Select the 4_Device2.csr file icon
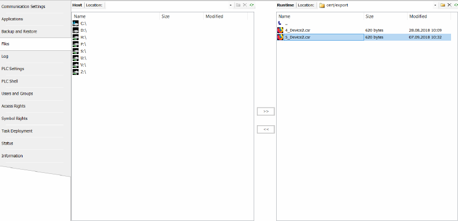The image size is (458, 221). (280, 31)
